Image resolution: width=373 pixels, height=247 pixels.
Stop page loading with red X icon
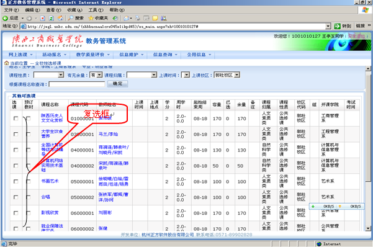pyautogui.click(x=43, y=18)
